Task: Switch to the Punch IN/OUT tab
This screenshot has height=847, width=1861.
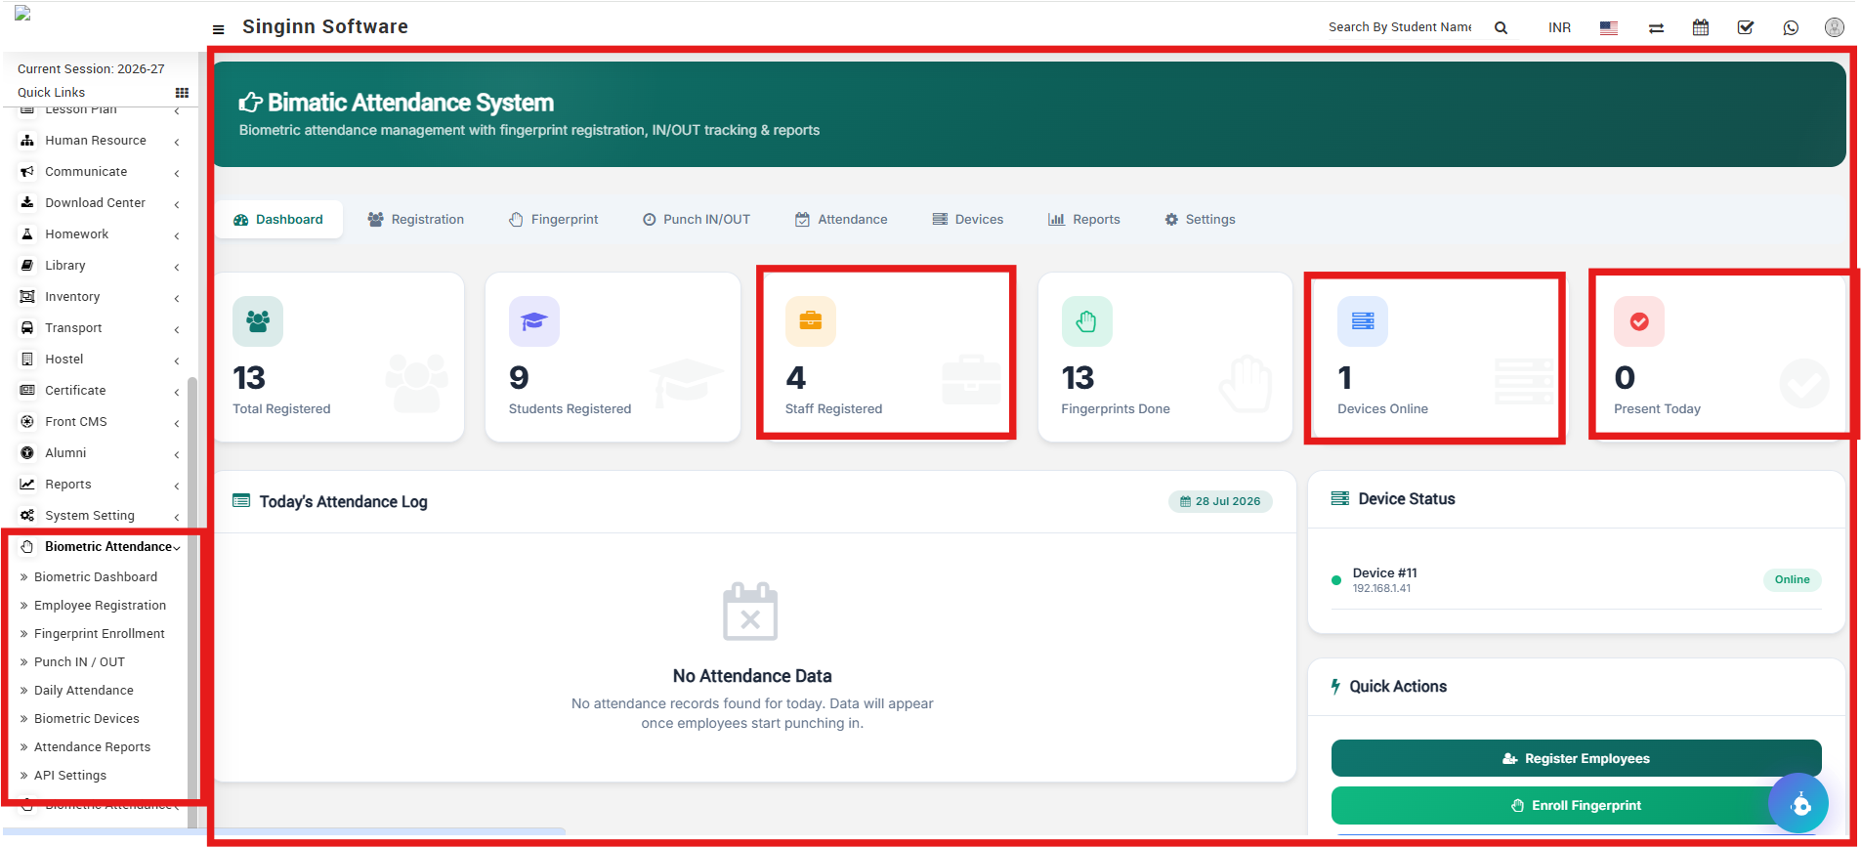Action: coord(697,220)
